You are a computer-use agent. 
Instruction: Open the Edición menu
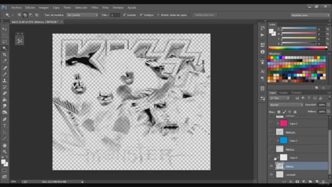(30, 7)
